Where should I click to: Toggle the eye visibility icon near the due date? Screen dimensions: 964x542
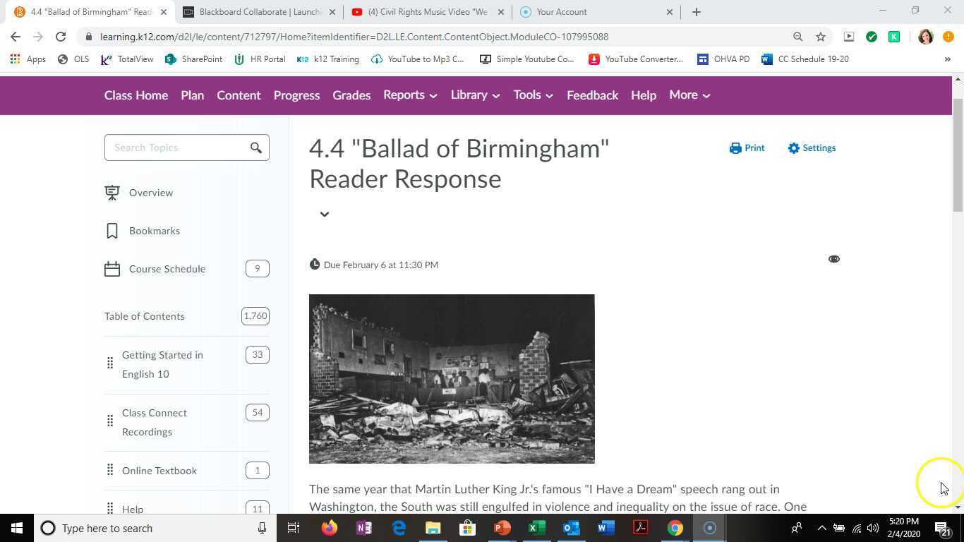click(833, 258)
